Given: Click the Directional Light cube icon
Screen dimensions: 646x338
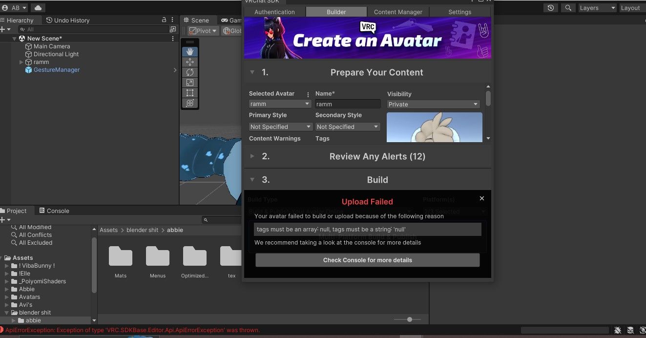Looking at the screenshot, I should (28, 54).
